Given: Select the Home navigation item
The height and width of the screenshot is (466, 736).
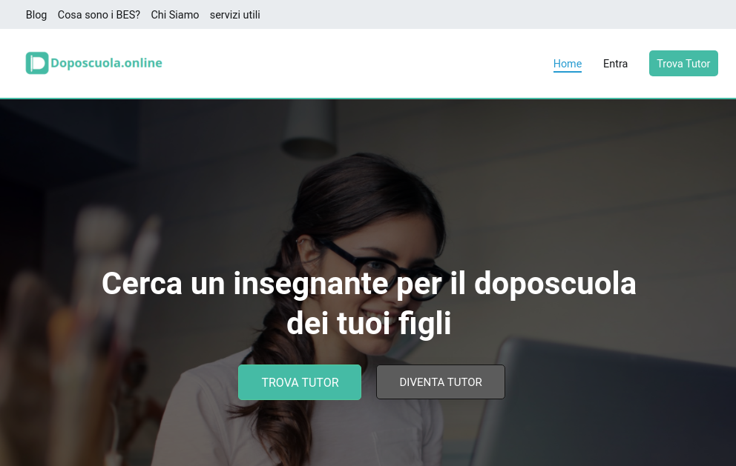Looking at the screenshot, I should coord(567,64).
